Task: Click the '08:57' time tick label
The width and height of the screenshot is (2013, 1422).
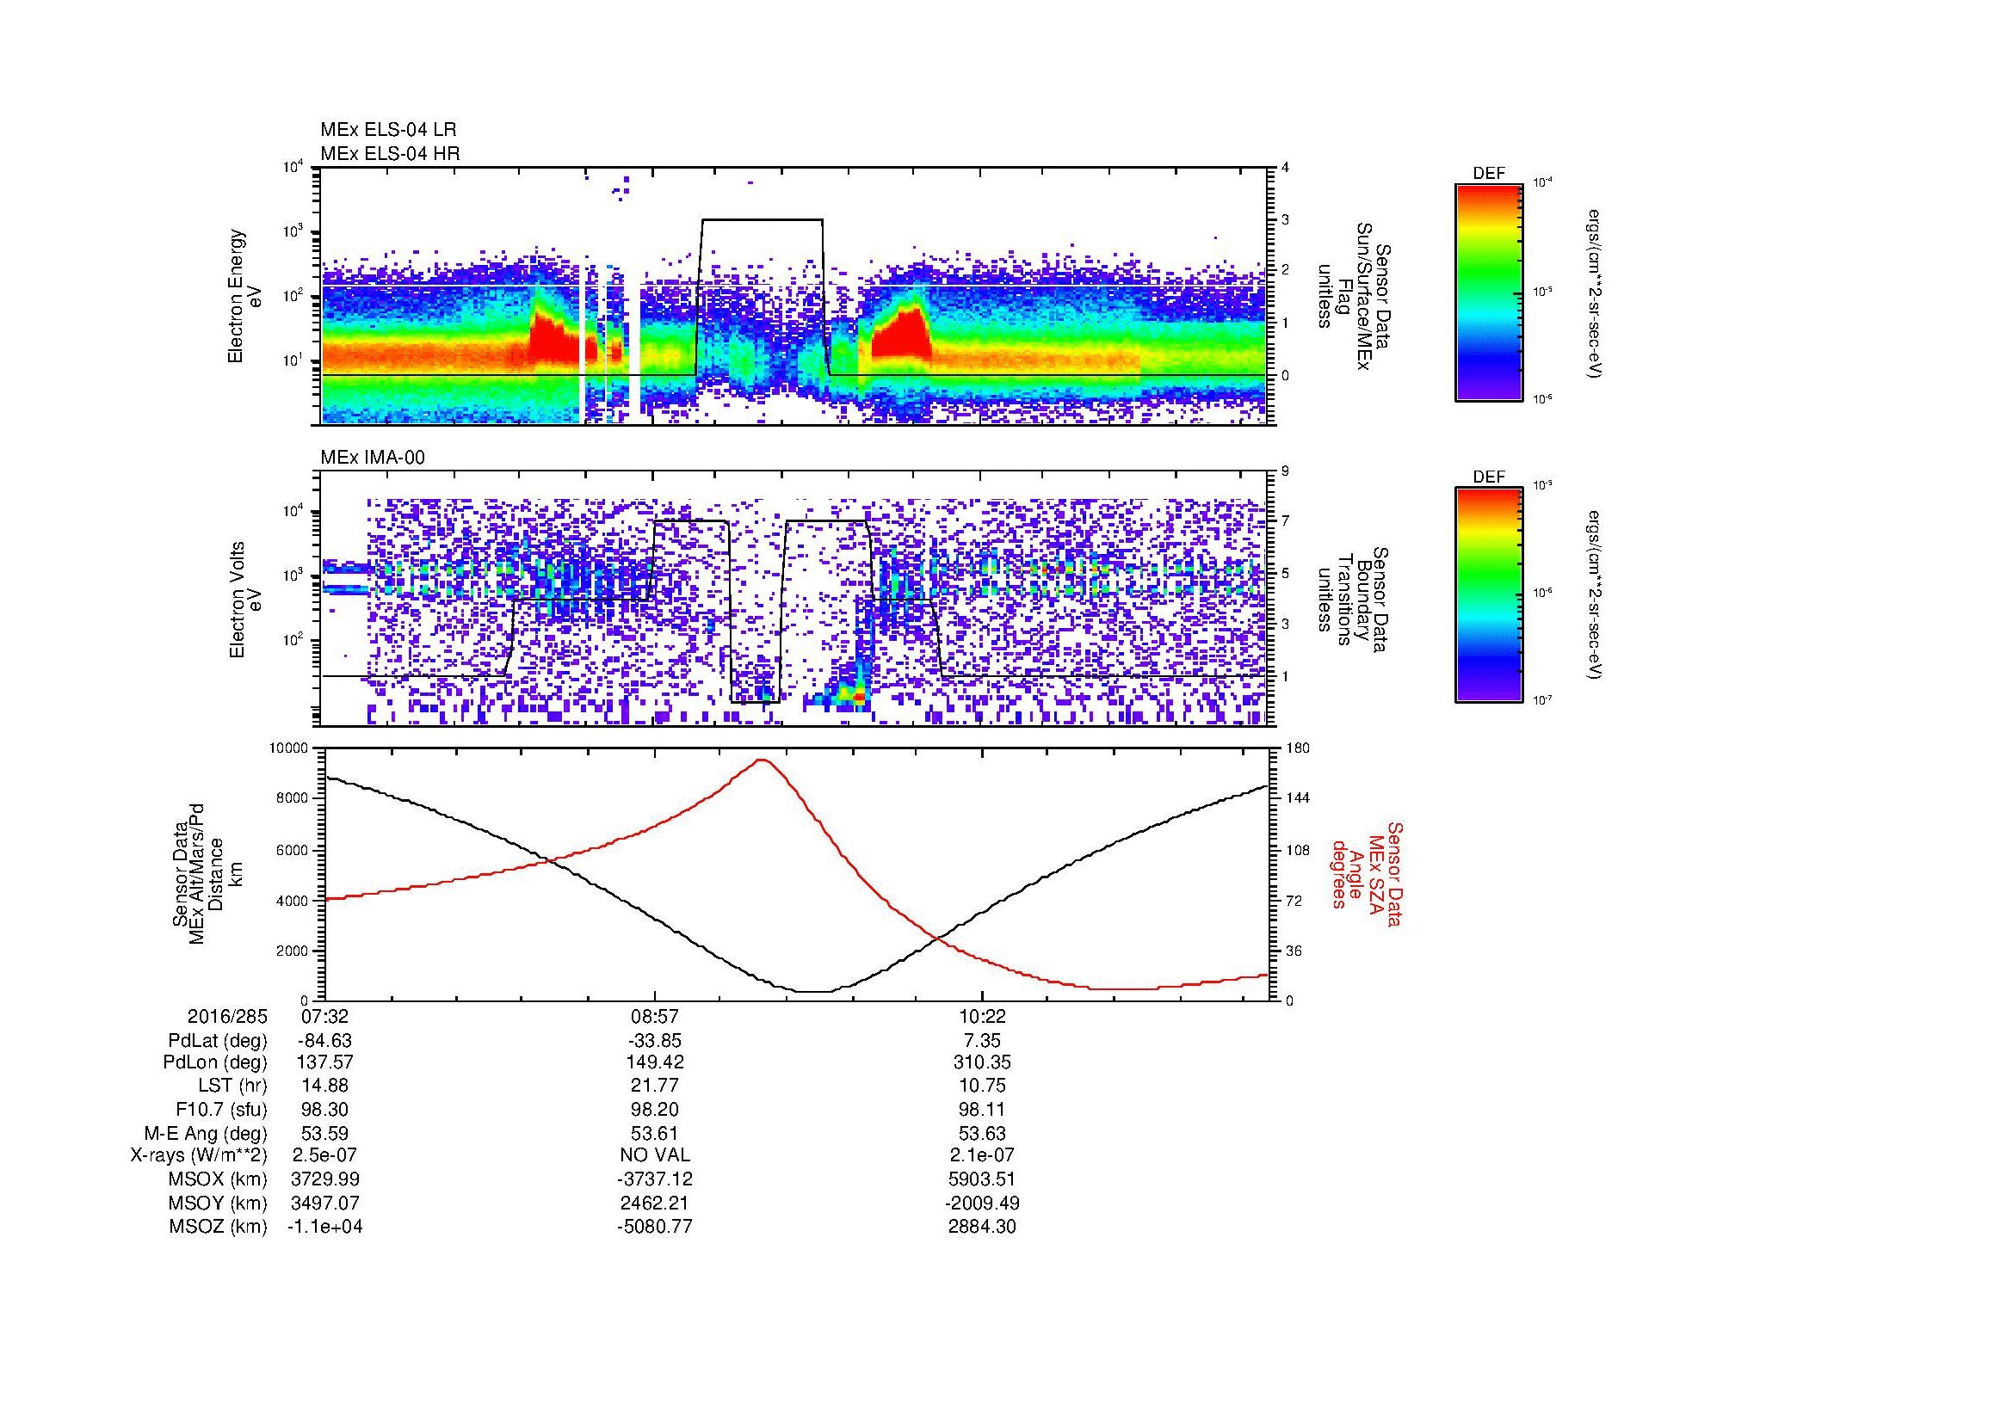Action: [655, 1017]
